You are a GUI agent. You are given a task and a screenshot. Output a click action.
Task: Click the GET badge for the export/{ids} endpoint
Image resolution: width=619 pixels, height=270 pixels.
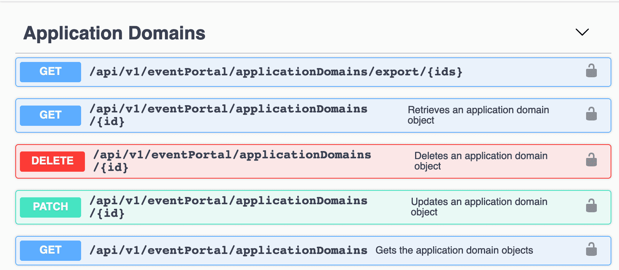50,72
